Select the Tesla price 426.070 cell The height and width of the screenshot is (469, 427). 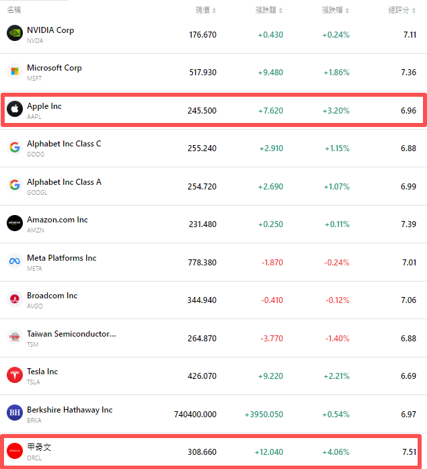pos(202,376)
